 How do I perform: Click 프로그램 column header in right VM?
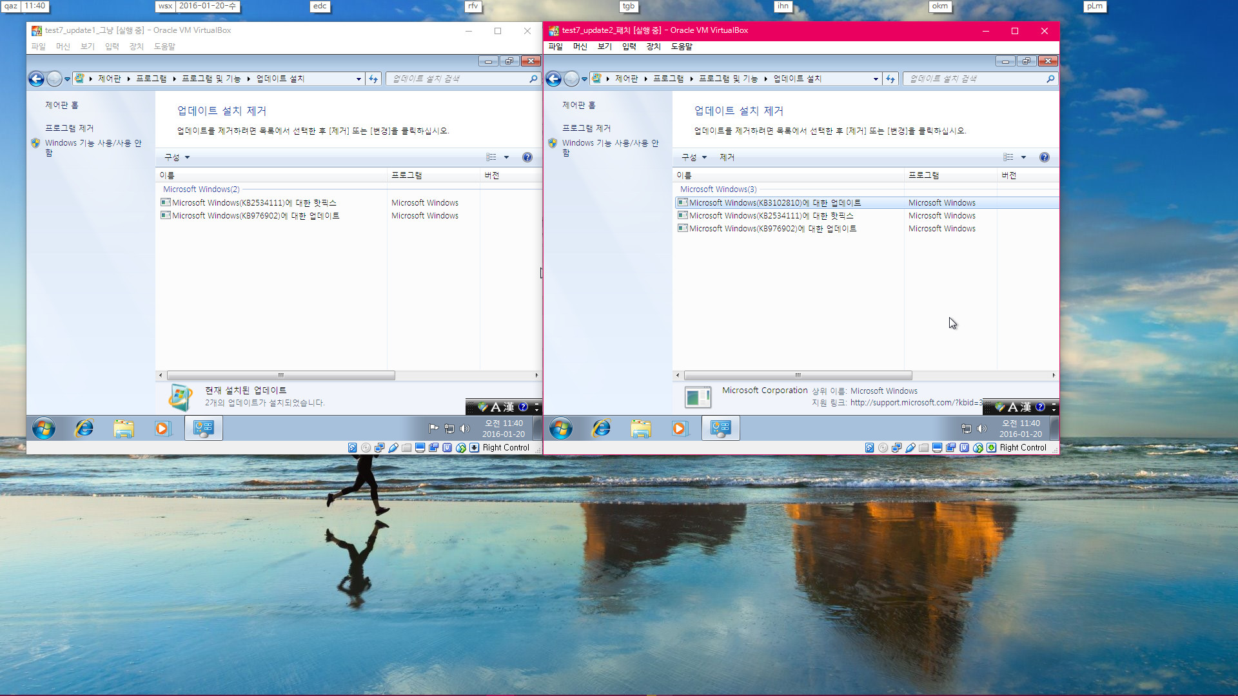[x=950, y=175]
